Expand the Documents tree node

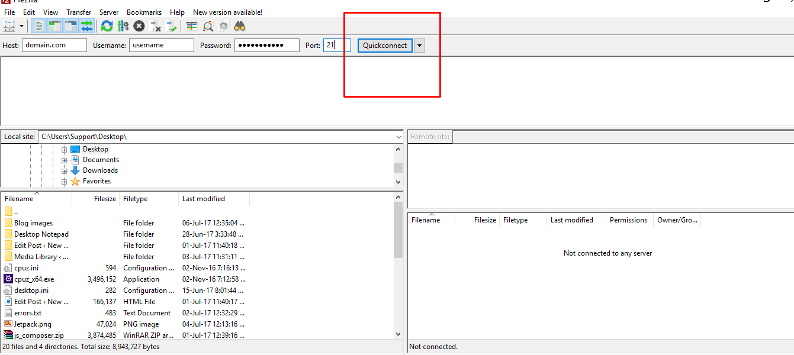tap(64, 160)
